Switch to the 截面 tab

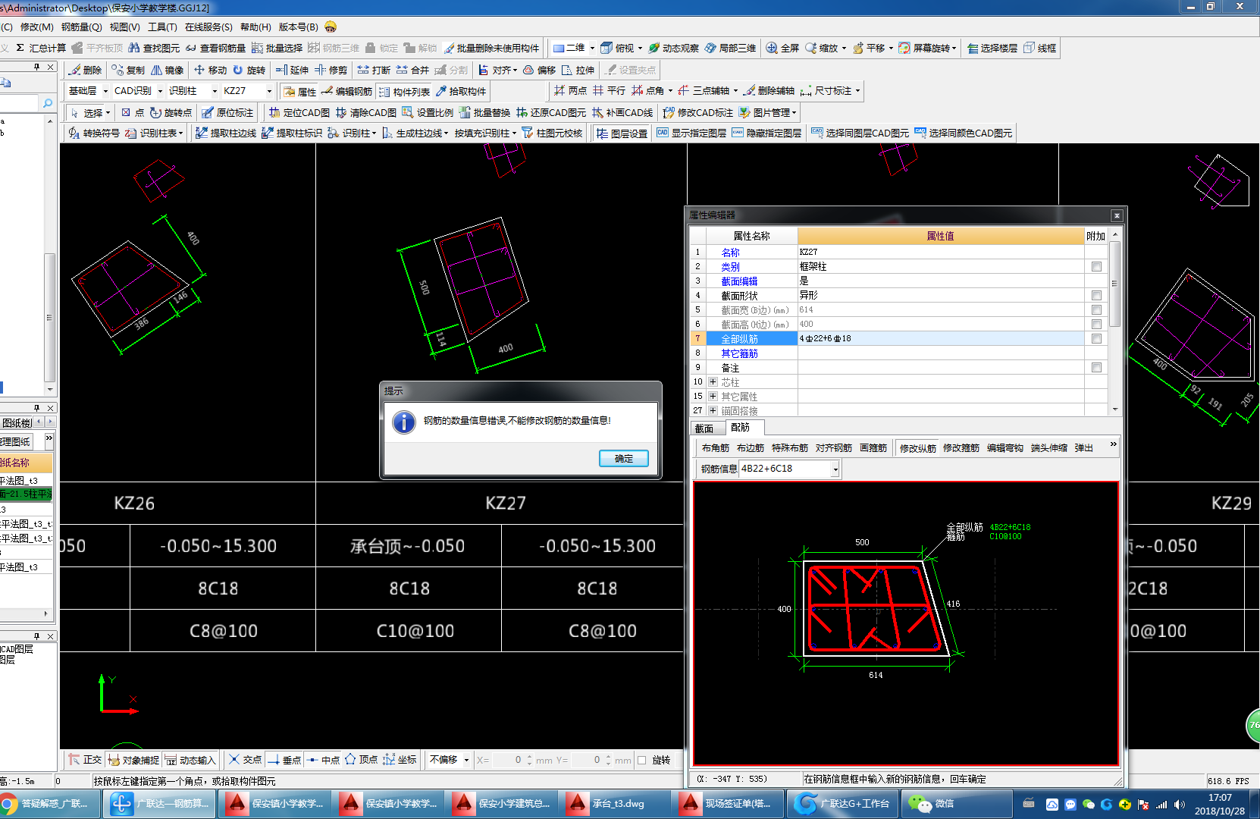pyautogui.click(x=704, y=428)
